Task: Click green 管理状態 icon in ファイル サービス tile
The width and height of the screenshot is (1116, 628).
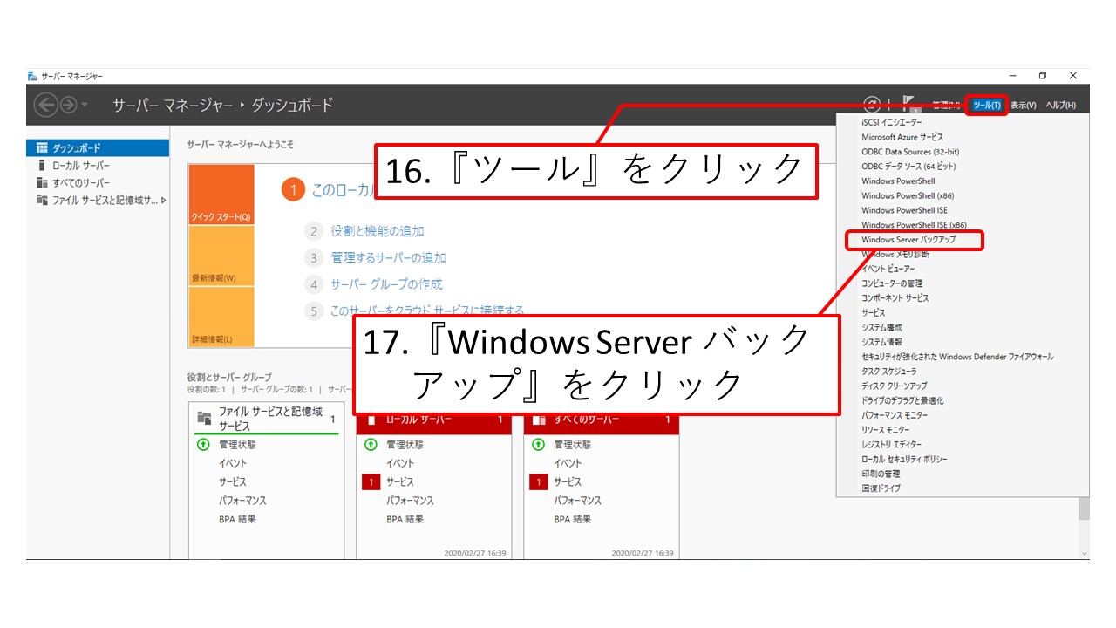Action: point(203,445)
